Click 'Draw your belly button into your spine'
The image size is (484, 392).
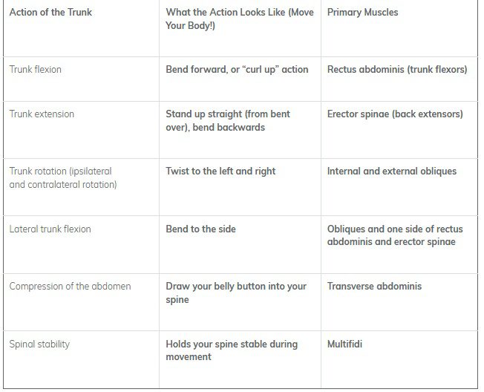(235, 293)
